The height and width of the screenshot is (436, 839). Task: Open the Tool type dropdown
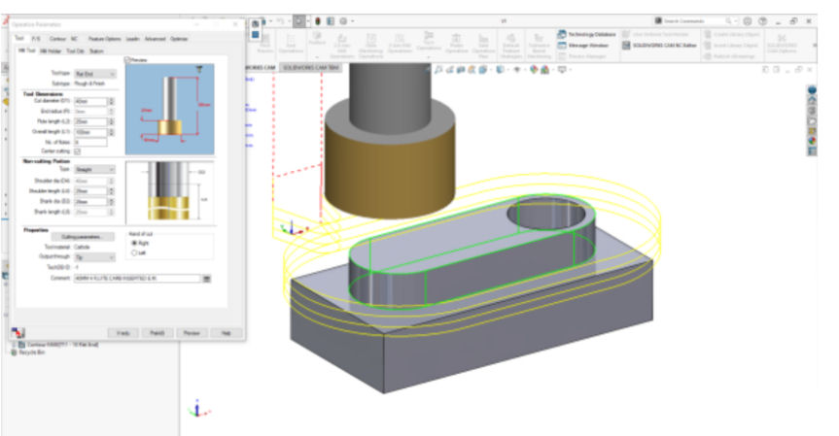tap(95, 72)
